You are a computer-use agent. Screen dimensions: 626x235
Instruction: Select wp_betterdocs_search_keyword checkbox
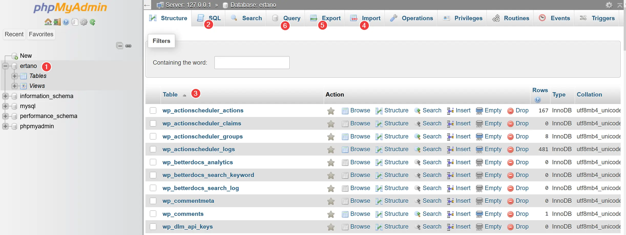pyautogui.click(x=153, y=175)
